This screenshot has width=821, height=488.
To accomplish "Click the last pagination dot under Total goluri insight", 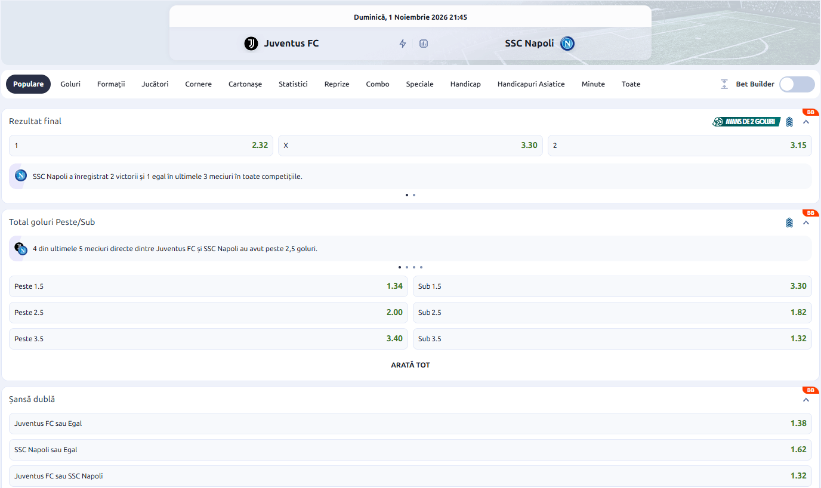I will (x=421, y=267).
